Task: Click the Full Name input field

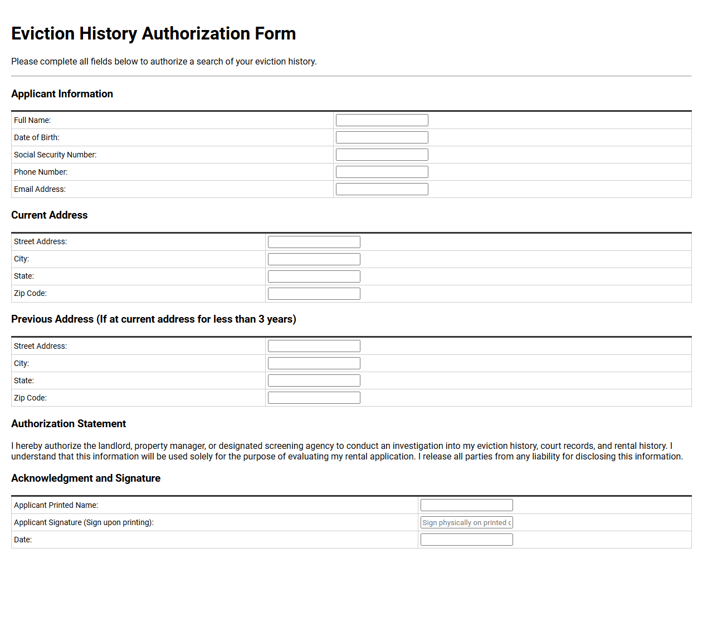Action: click(382, 120)
